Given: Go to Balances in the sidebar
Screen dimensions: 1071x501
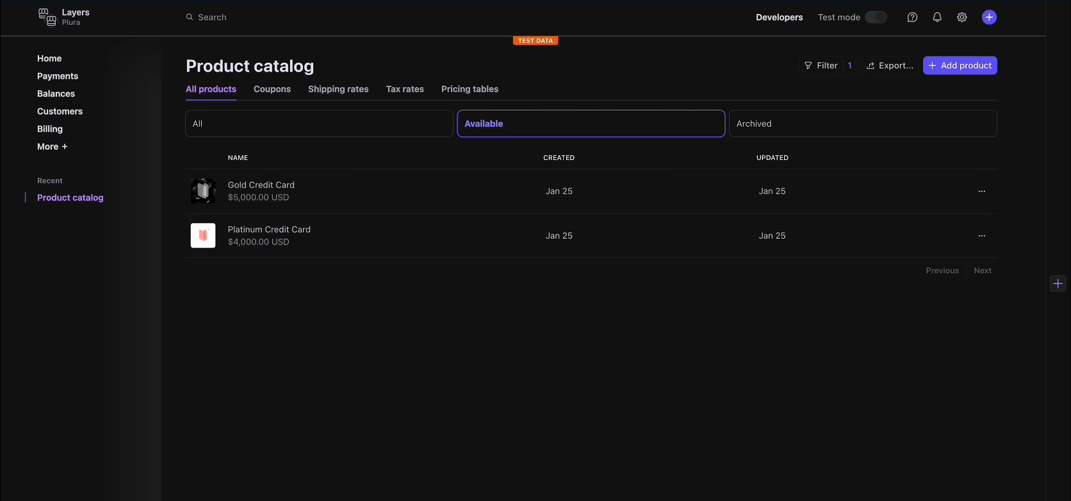Looking at the screenshot, I should 56,93.
